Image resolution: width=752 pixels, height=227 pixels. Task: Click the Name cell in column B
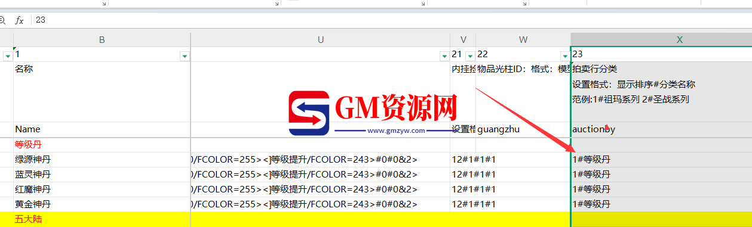pos(102,129)
